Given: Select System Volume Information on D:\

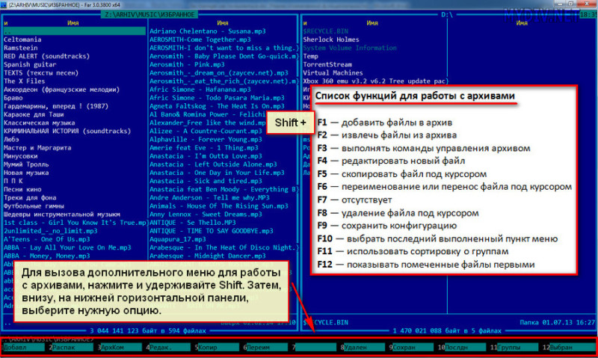Looking at the screenshot, I should [x=350, y=48].
